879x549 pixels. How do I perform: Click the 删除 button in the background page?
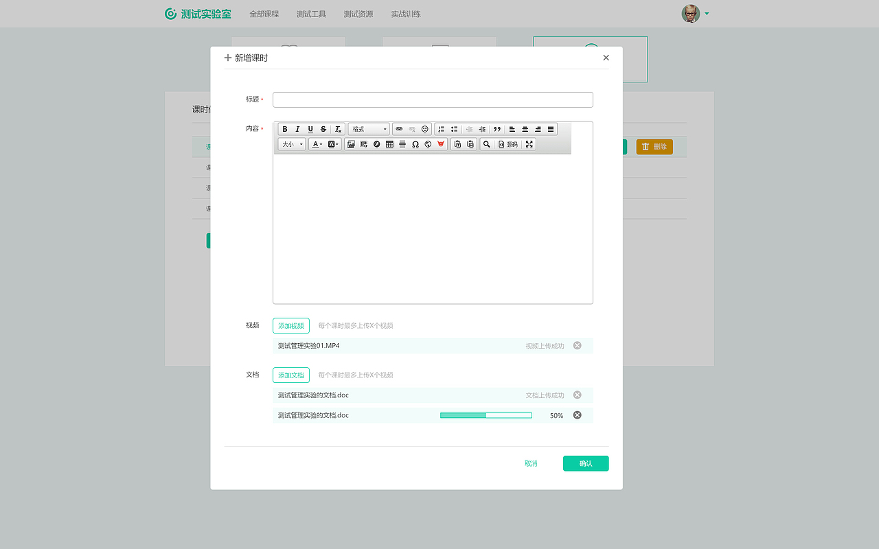coord(654,147)
